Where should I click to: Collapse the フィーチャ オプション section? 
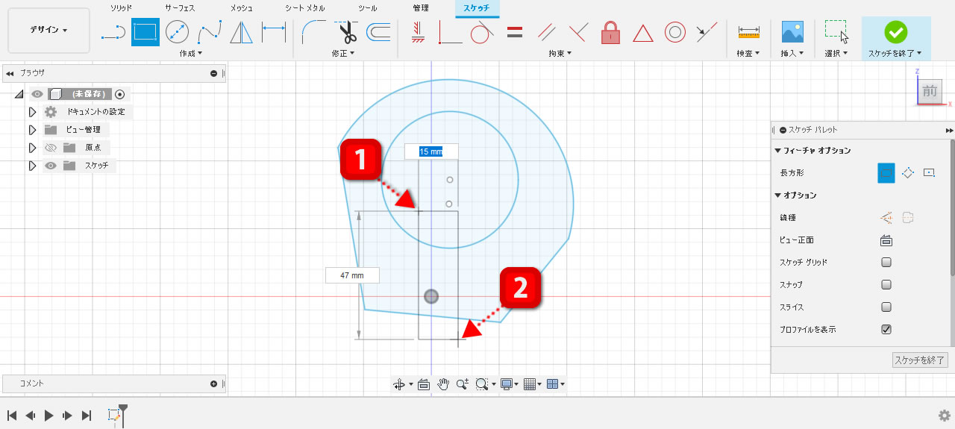pyautogui.click(x=777, y=151)
